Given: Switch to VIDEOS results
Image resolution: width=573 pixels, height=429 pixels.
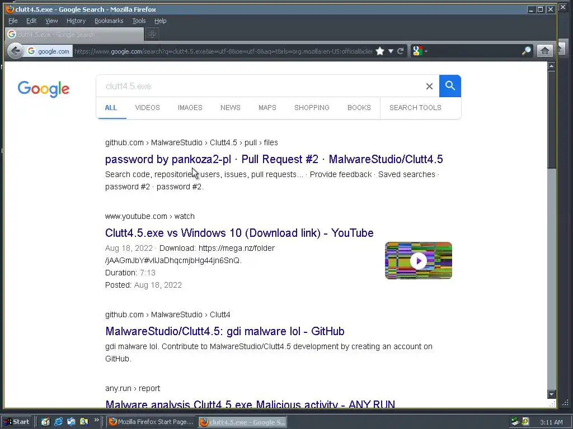Looking at the screenshot, I should pyautogui.click(x=148, y=108).
